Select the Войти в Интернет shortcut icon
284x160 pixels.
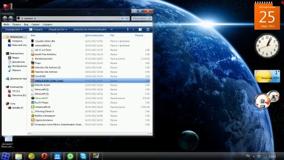[x=32, y=116]
